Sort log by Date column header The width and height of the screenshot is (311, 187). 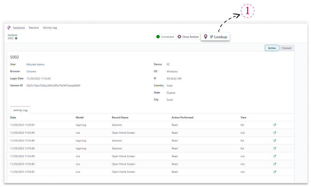pyautogui.click(x=13, y=117)
